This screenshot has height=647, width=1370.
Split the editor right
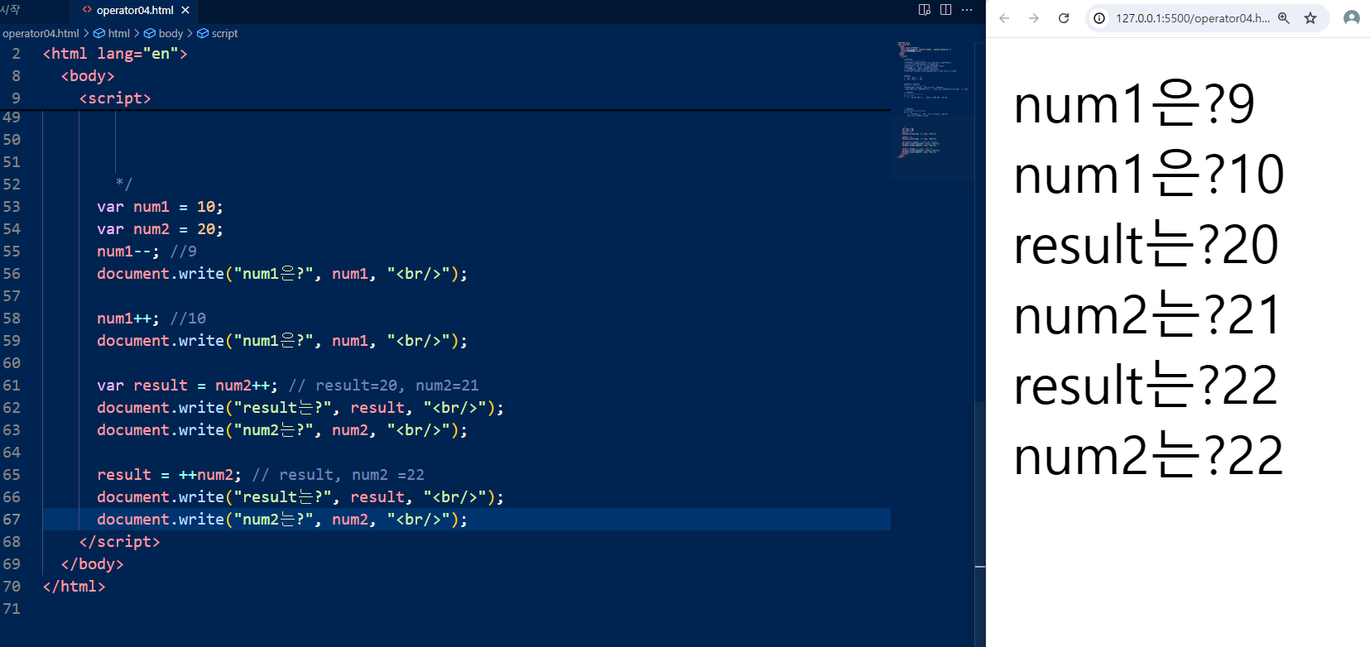[945, 10]
